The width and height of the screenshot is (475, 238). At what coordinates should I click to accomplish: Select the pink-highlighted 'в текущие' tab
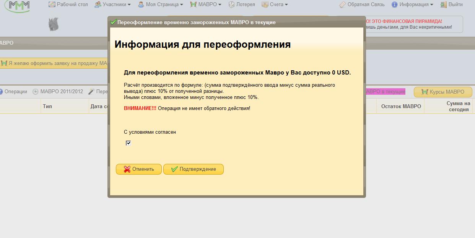click(385, 92)
